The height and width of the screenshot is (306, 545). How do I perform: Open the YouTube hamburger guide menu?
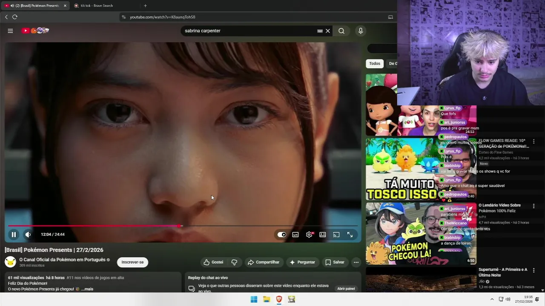(10, 31)
